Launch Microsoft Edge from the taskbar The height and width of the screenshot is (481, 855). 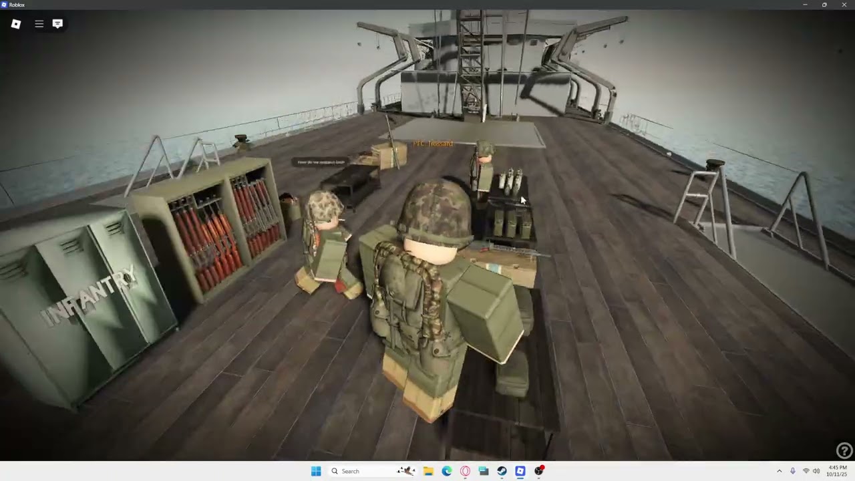[447, 471]
